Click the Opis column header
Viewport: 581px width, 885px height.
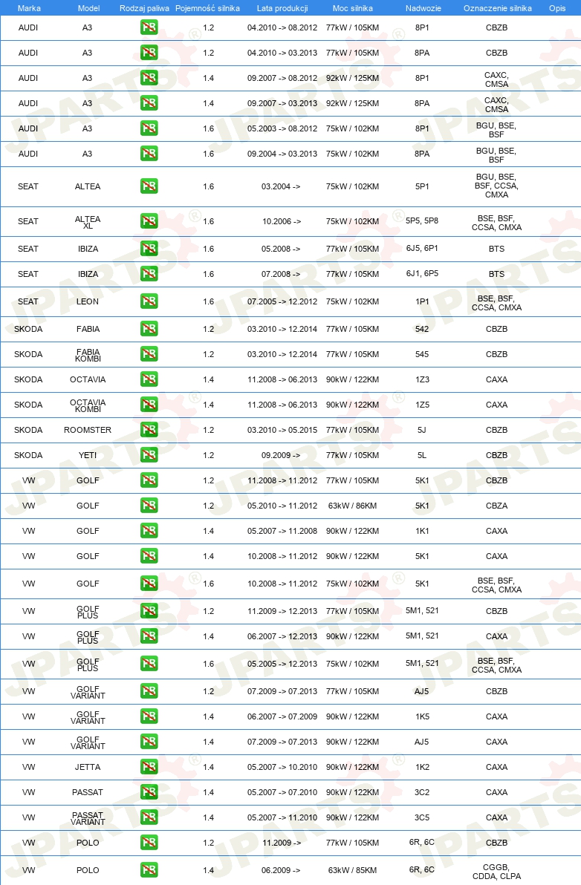pos(557,8)
